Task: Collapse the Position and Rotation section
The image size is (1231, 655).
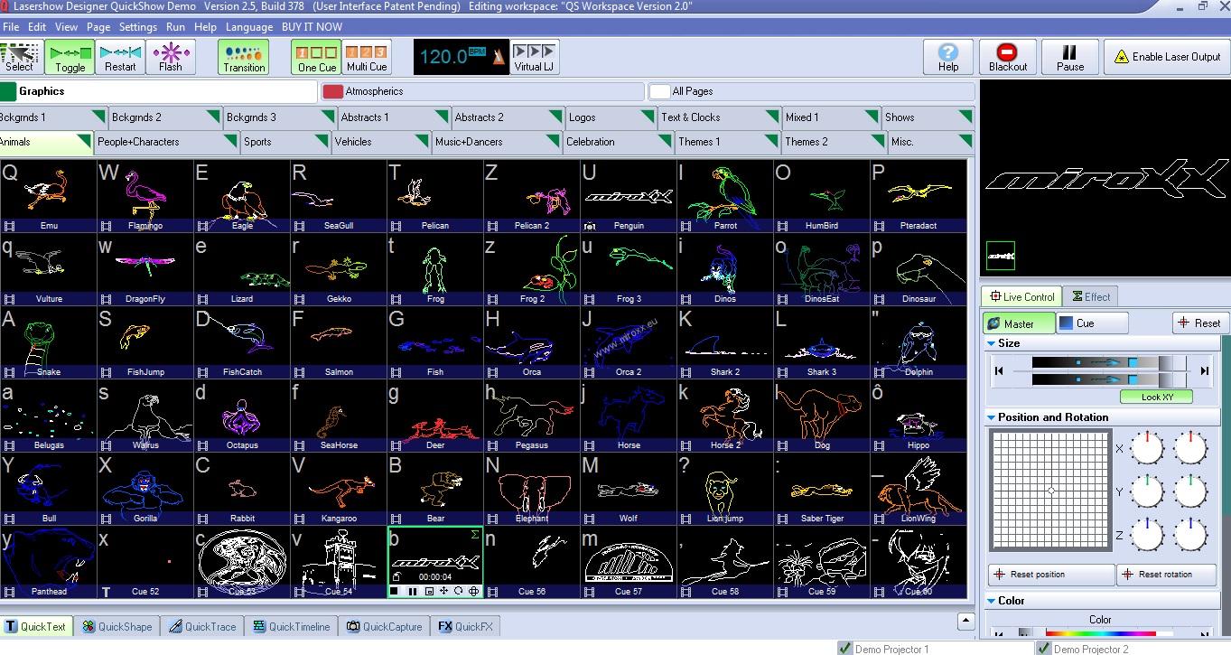Action: [991, 417]
